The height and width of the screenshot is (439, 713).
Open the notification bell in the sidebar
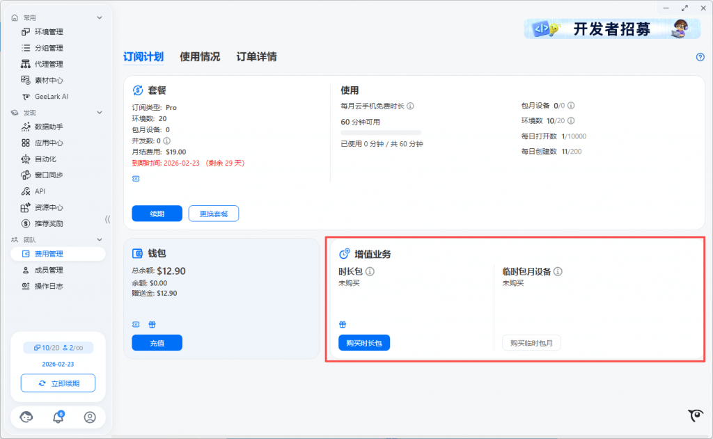[58, 417]
